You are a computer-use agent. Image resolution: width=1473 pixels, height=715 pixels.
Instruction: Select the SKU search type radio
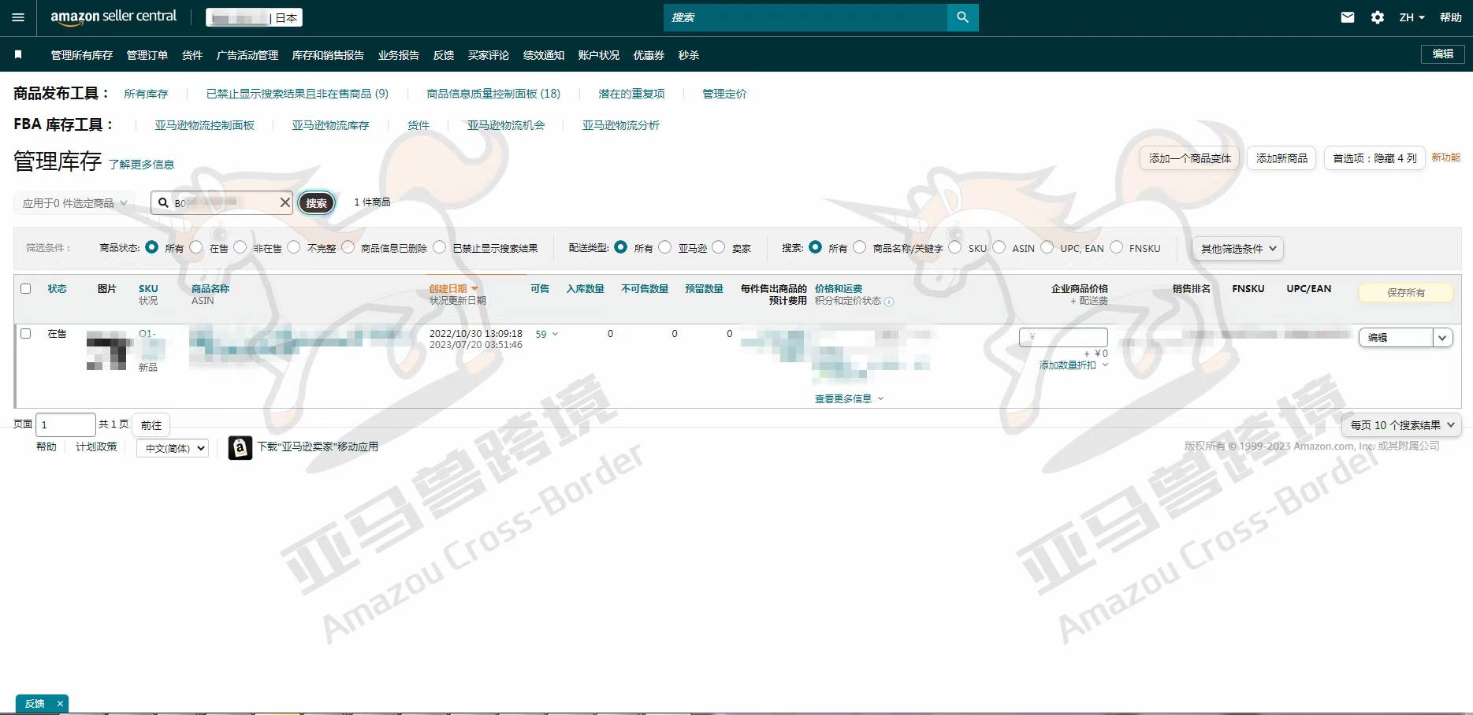955,247
